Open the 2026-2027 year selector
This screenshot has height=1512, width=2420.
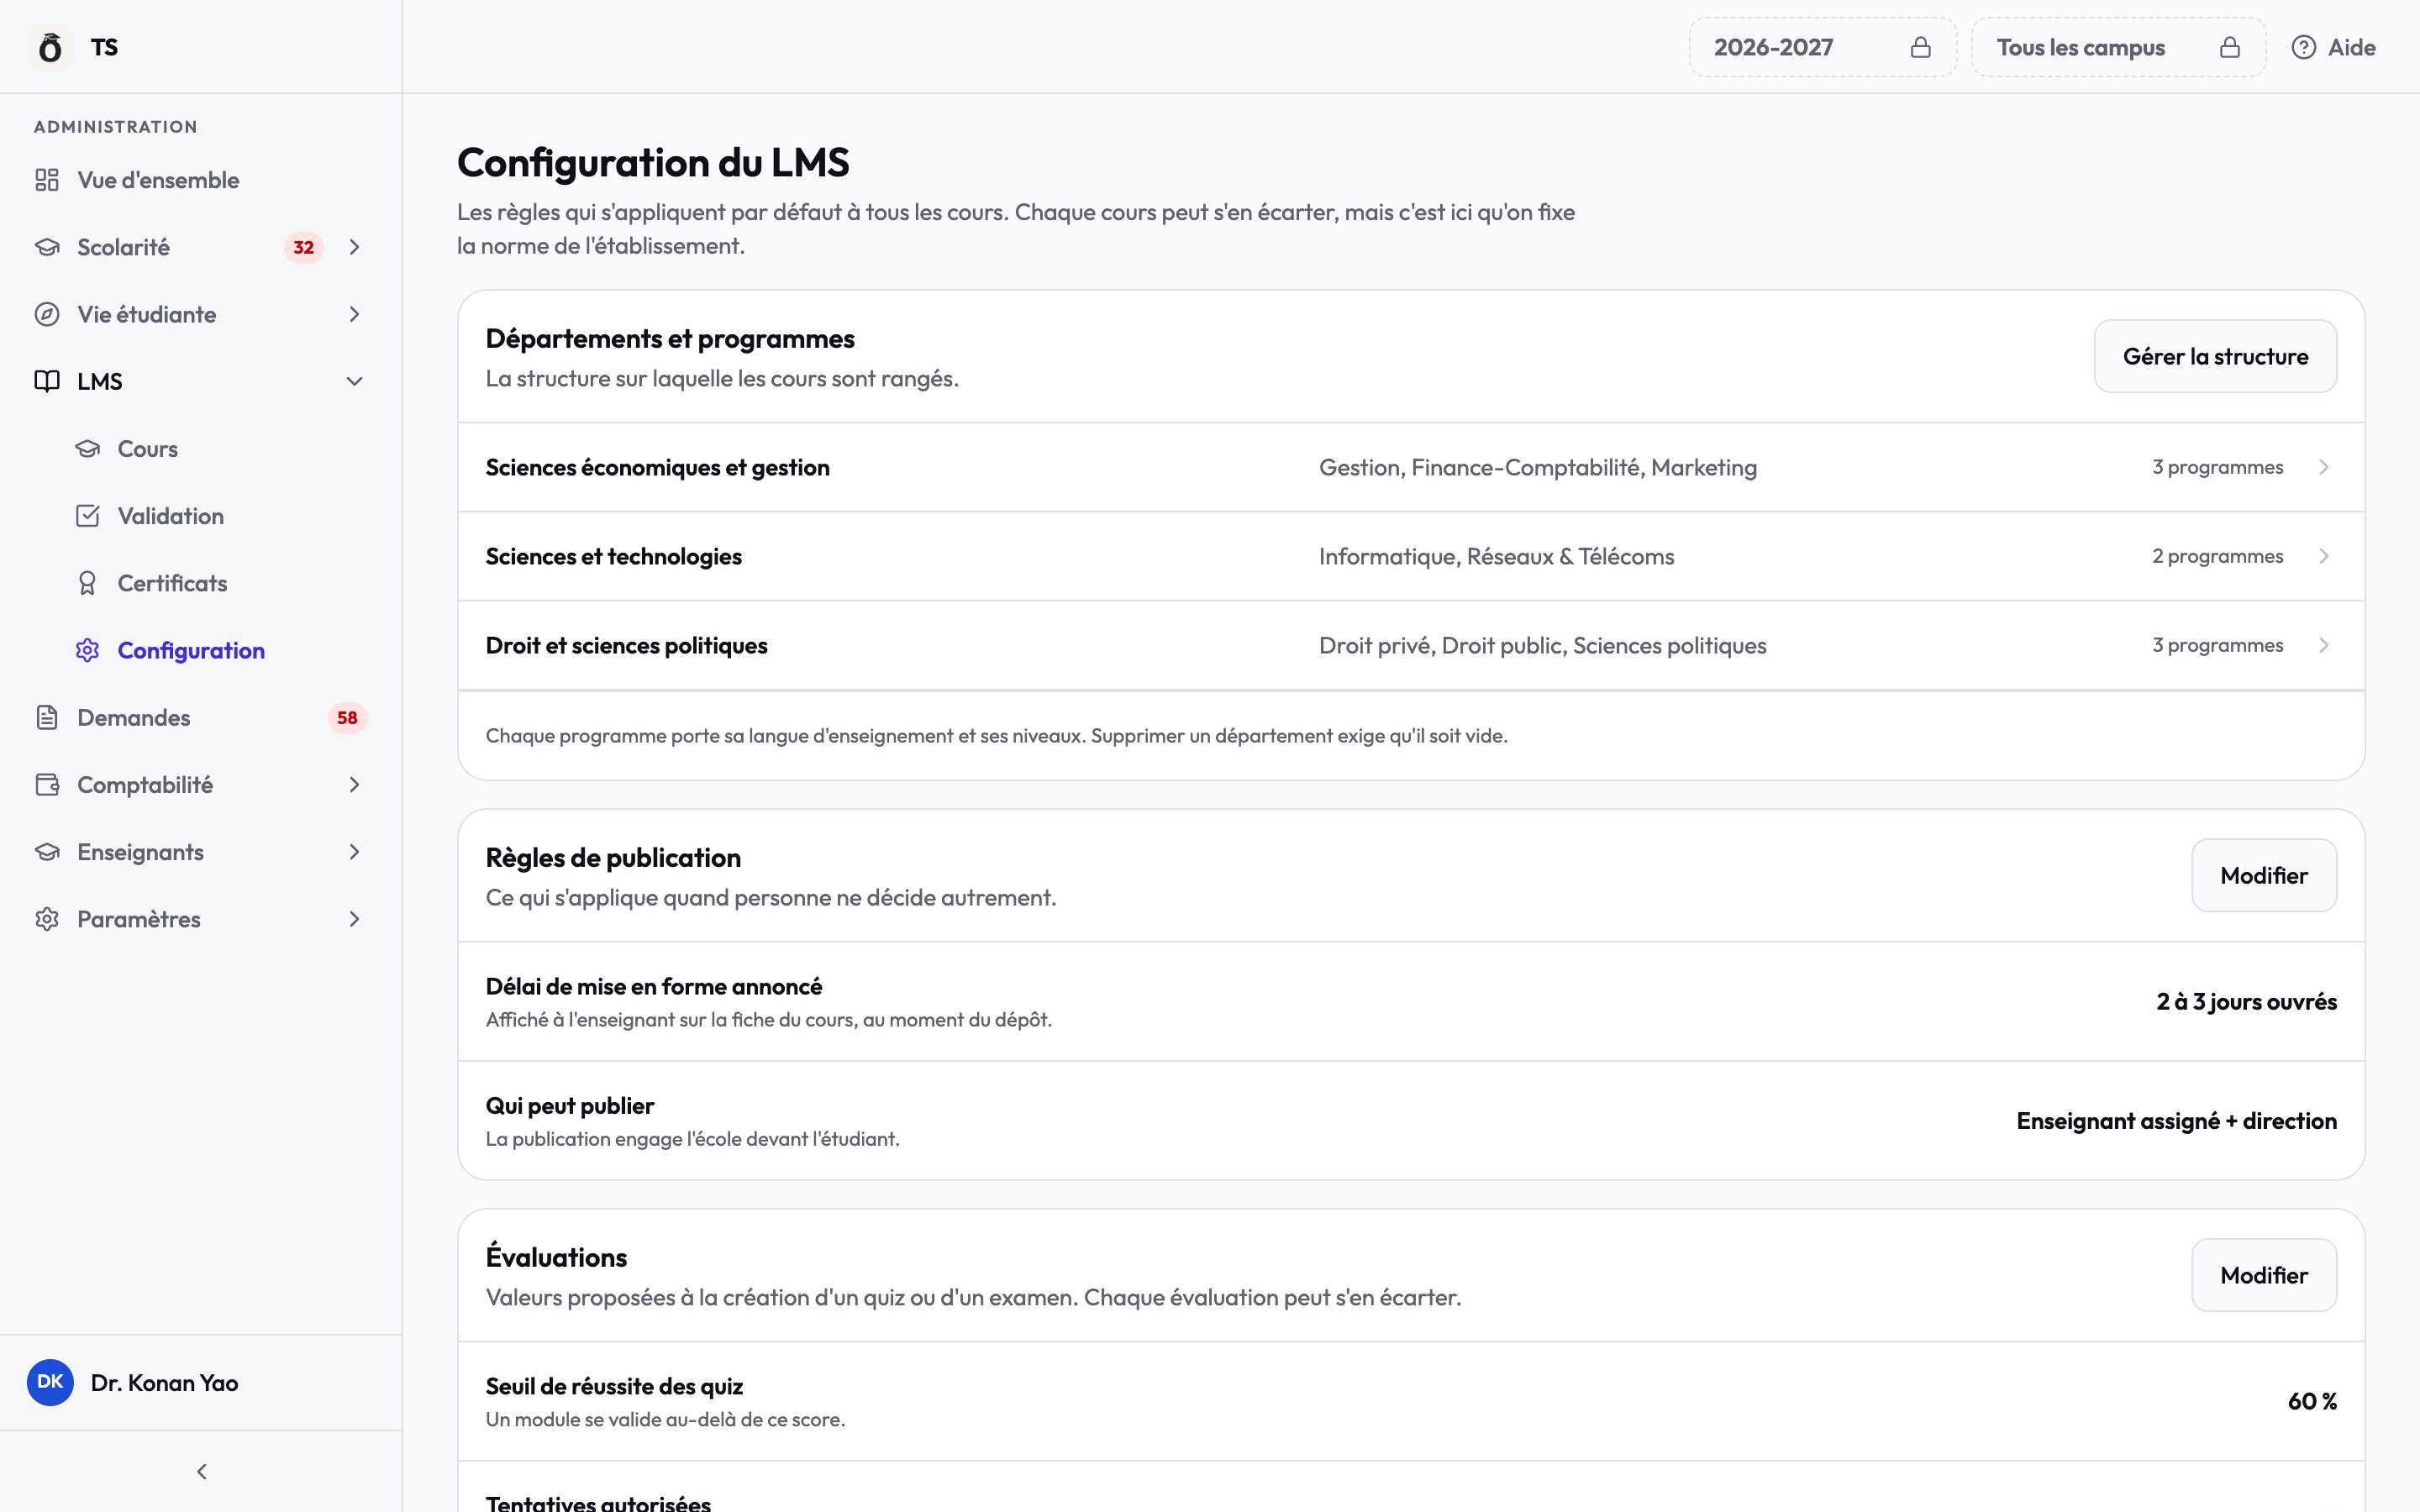coord(1823,47)
